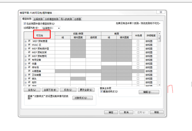Image resolution: width=192 pixels, height=131 pixels.
Task: Toggle visibility checkbox for 光栅图像
Action: pos(29,71)
